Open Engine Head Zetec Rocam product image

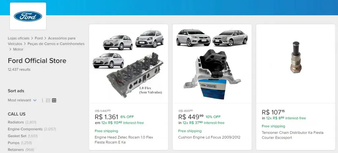point(128,64)
